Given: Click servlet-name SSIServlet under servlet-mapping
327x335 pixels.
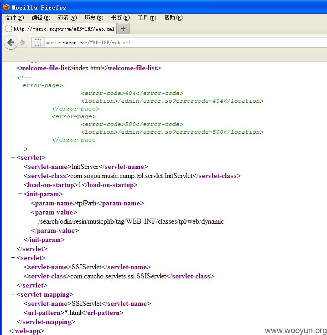Looking at the screenshot, I should (87, 304).
